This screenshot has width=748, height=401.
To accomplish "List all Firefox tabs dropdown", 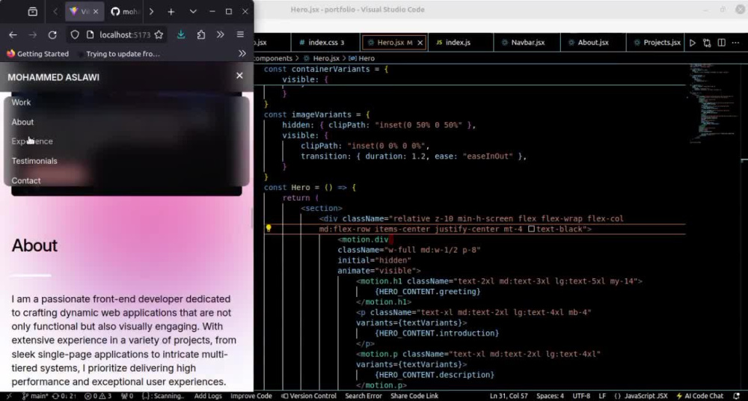I will (x=193, y=11).
